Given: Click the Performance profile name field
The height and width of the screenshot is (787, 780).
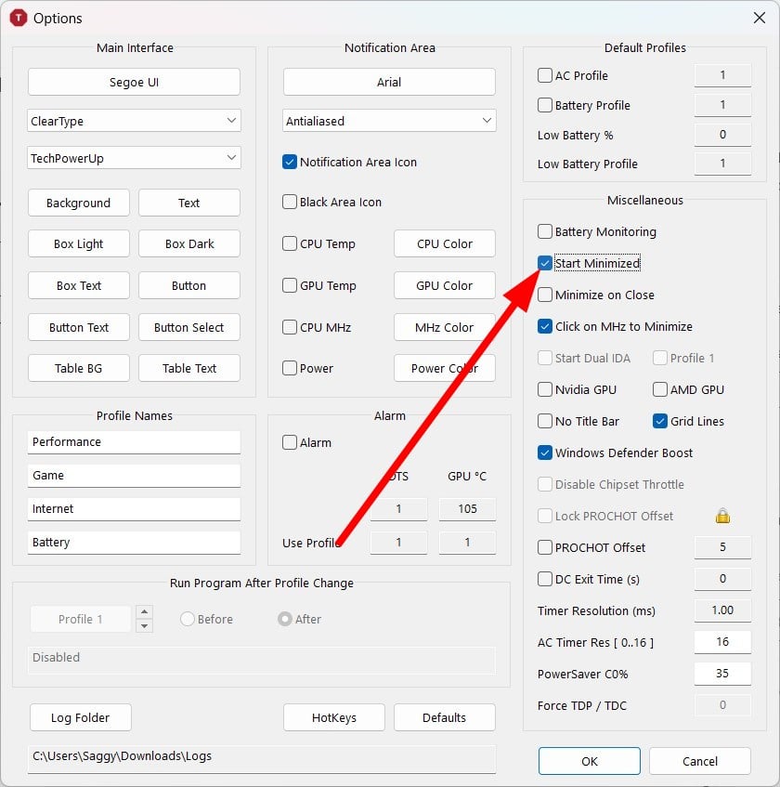Looking at the screenshot, I should (x=133, y=441).
